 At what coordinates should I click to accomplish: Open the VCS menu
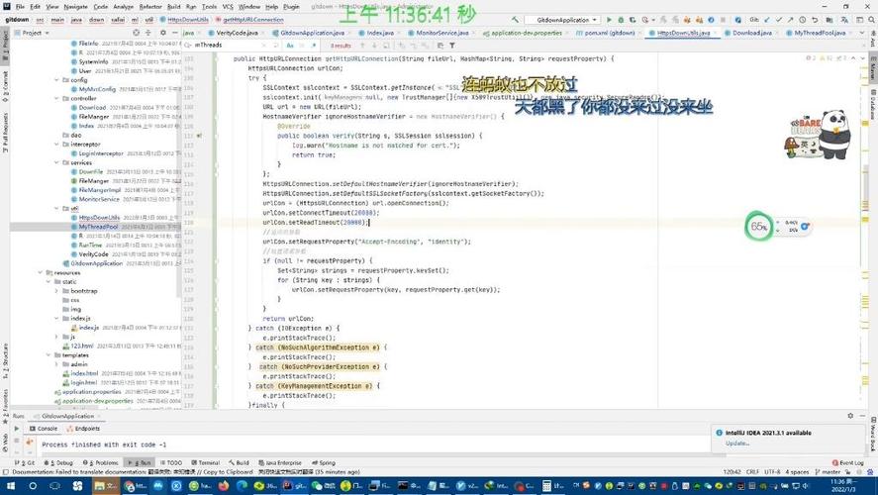(x=228, y=7)
